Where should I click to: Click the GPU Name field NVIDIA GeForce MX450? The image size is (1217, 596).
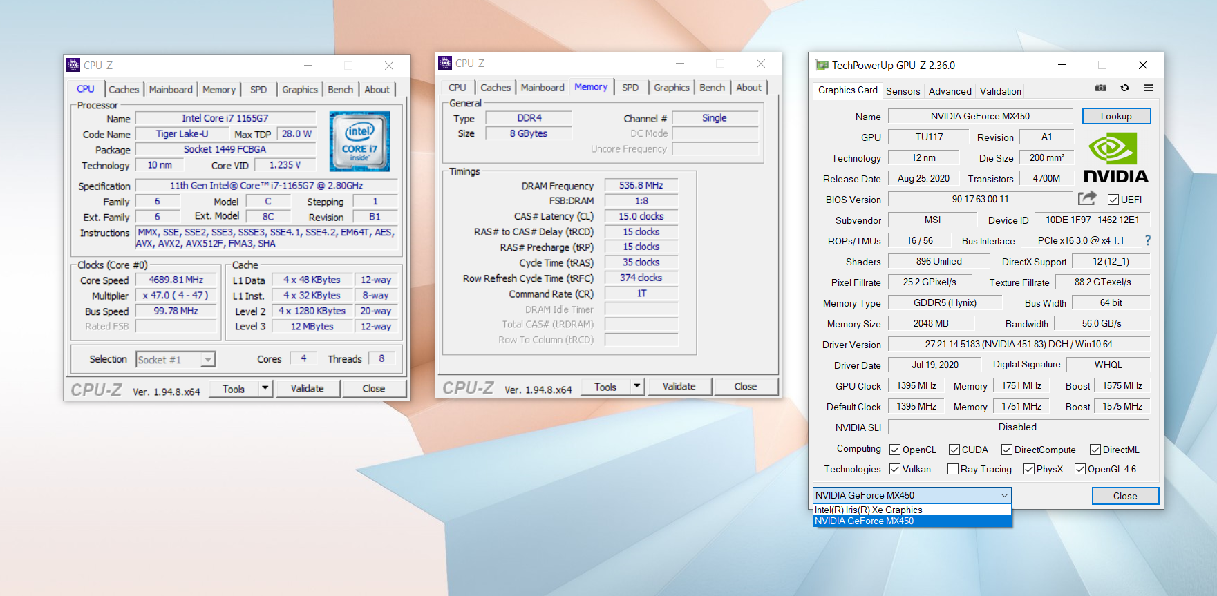pyautogui.click(x=980, y=116)
